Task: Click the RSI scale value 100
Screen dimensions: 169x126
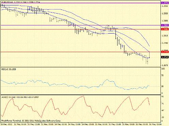Action: coord(163,69)
